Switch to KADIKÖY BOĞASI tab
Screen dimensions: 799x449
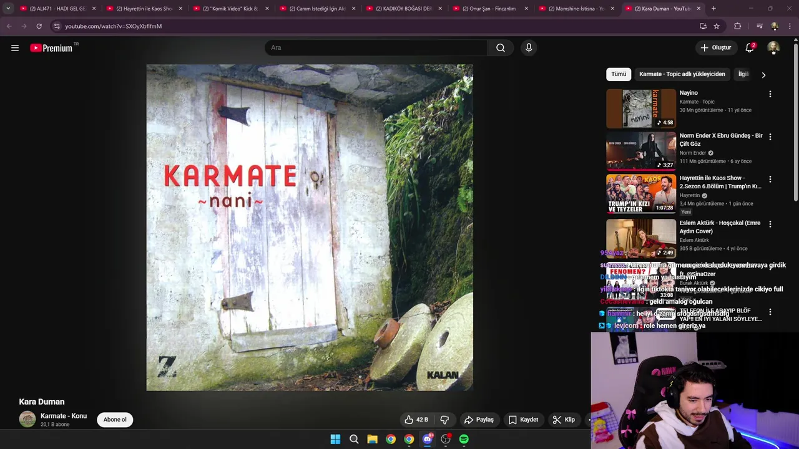(403, 9)
